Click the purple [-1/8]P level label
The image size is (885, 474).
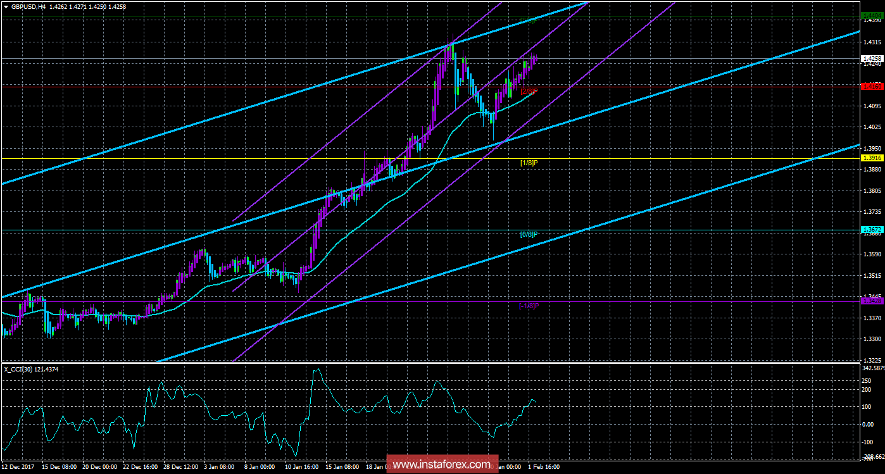click(x=529, y=306)
